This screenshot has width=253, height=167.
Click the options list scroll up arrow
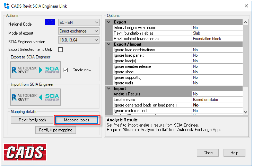click(245, 22)
